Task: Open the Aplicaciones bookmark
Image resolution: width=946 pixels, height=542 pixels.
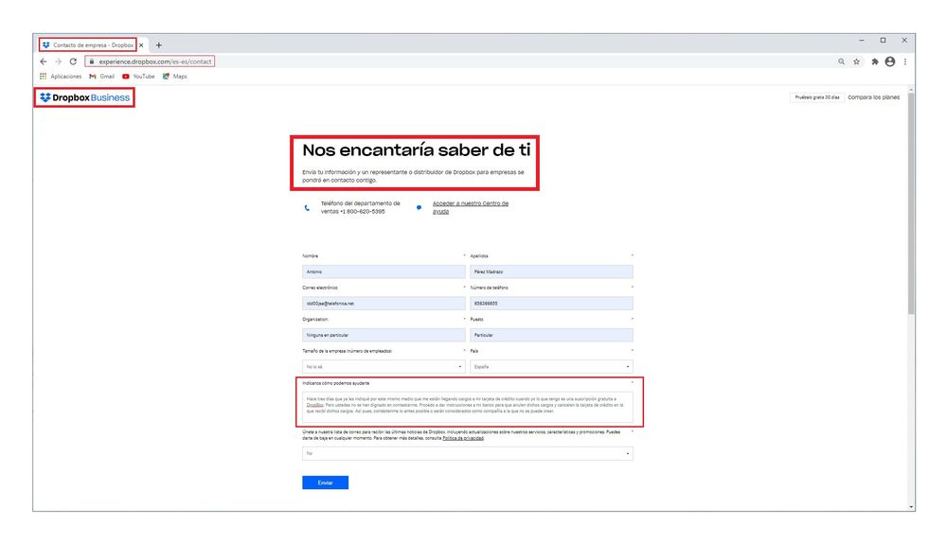Action: [x=61, y=77]
